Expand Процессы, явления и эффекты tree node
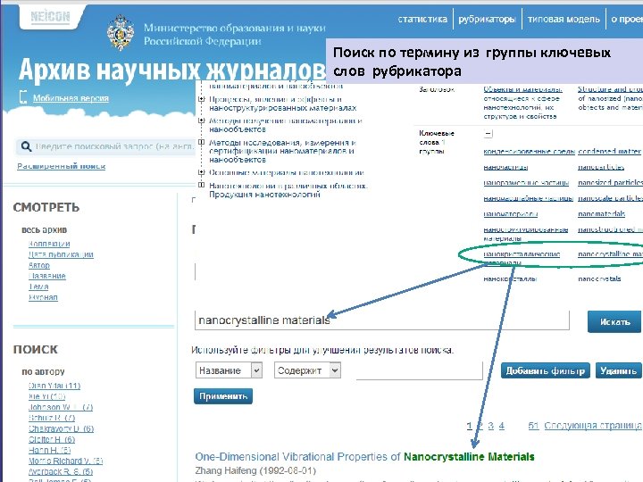 [201, 99]
